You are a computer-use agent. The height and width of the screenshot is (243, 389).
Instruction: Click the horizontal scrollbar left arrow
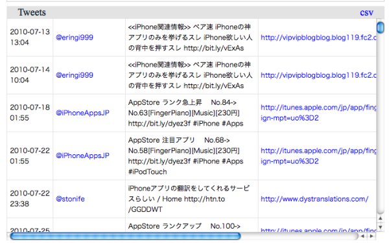coord(362,236)
